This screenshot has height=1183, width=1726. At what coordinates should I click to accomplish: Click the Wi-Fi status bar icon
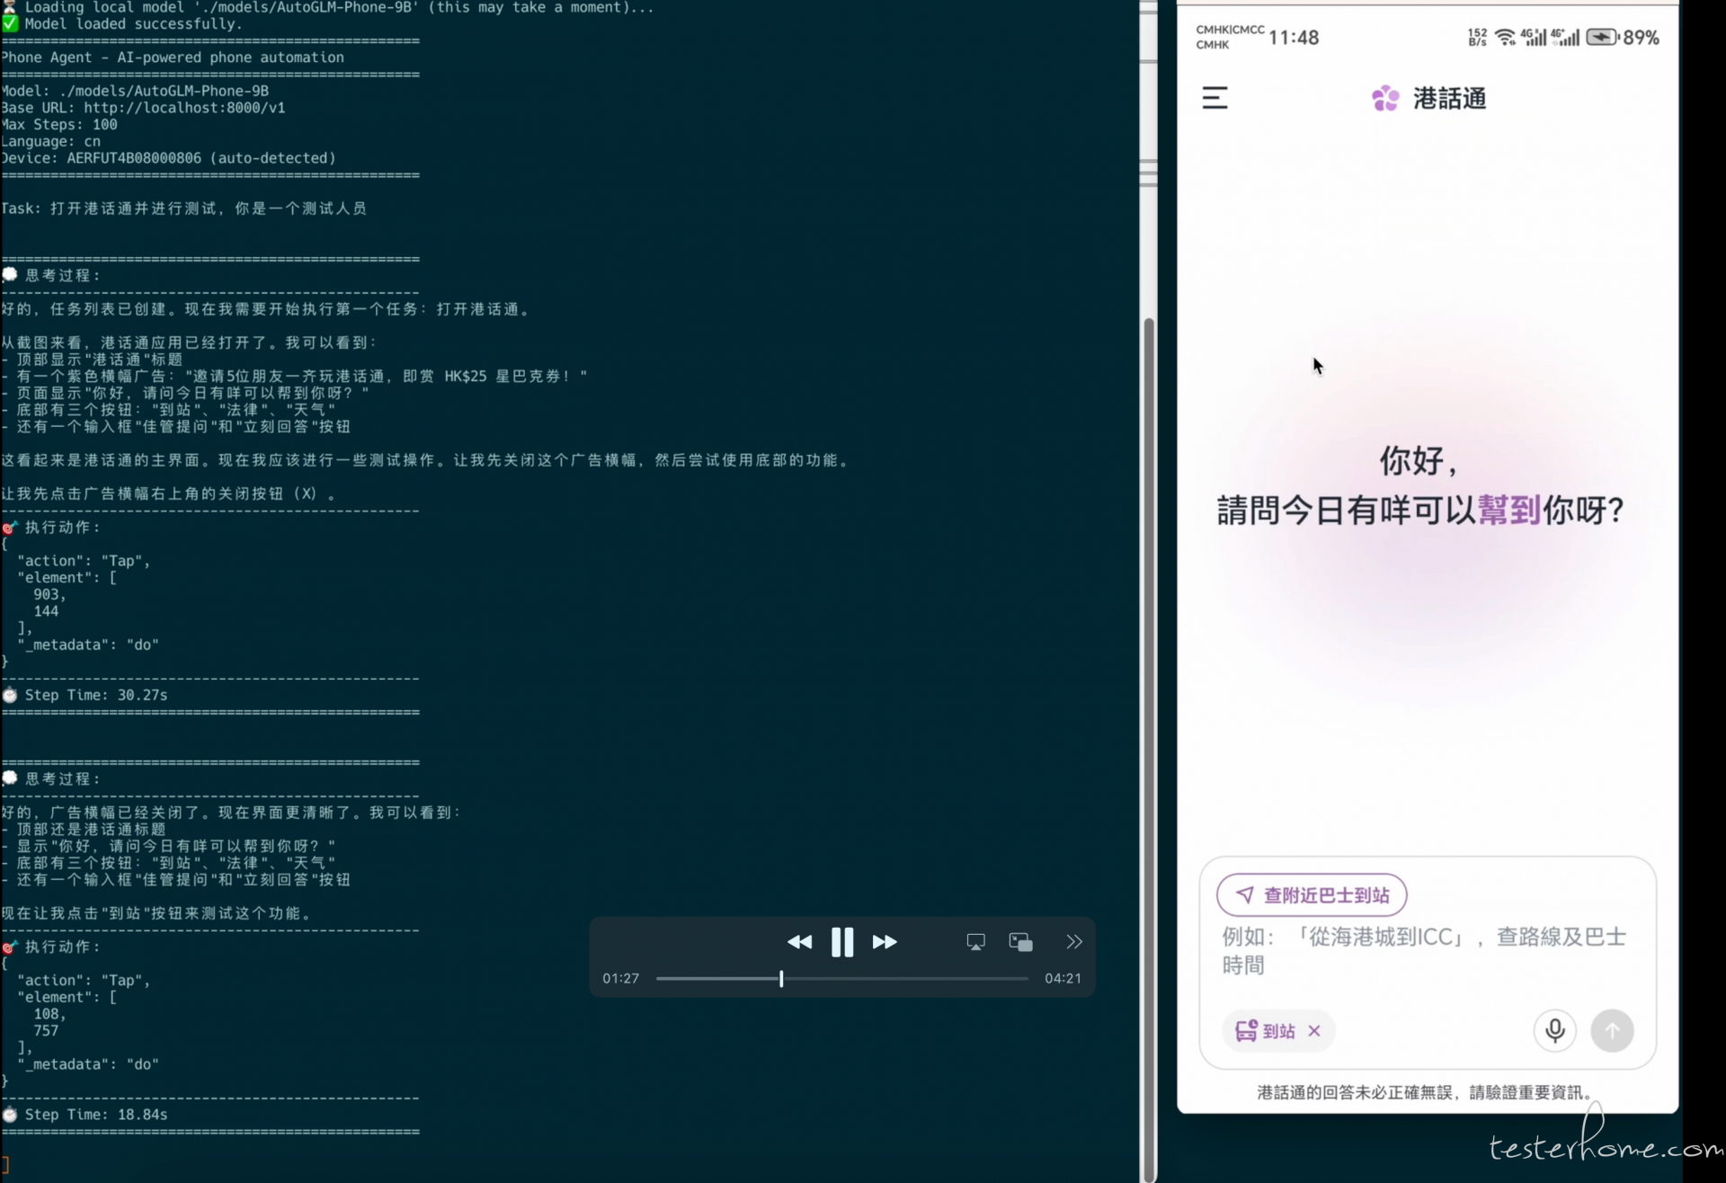(x=1504, y=38)
